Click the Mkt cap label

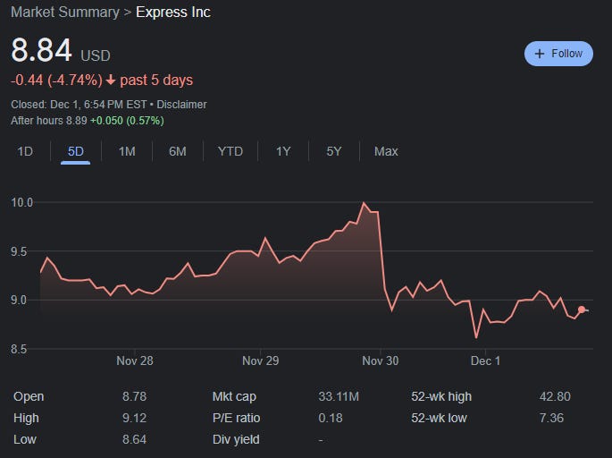[x=234, y=396]
